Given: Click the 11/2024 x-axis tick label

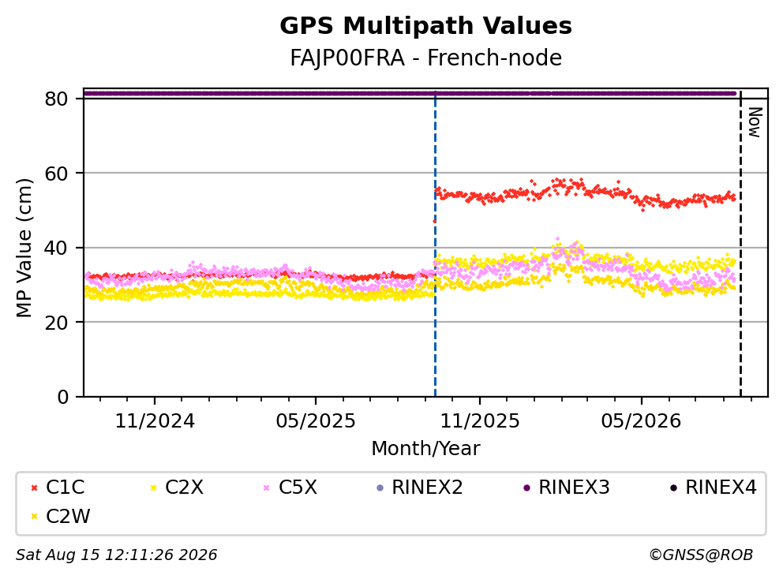Looking at the screenshot, I should [155, 421].
